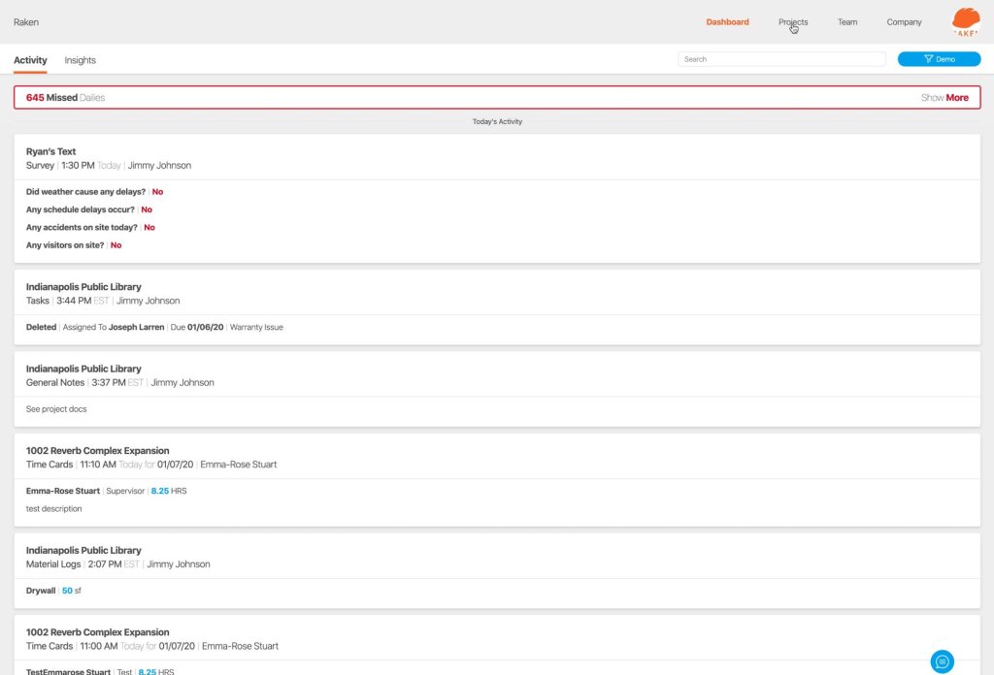Viewport: 994px width, 675px height.
Task: Open the chat support bubble icon
Action: pyautogui.click(x=942, y=661)
